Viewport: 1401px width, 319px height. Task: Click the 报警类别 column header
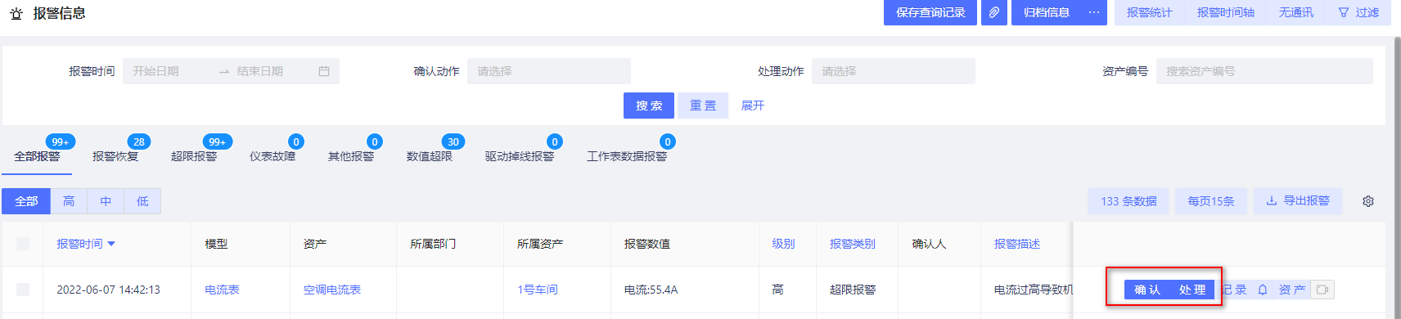point(853,244)
